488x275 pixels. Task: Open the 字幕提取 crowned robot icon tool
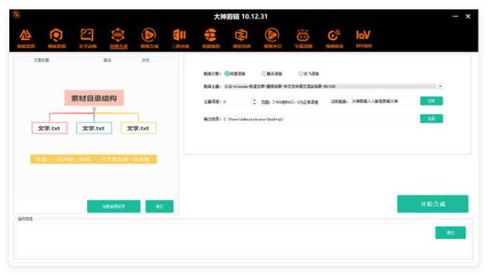pos(303,38)
